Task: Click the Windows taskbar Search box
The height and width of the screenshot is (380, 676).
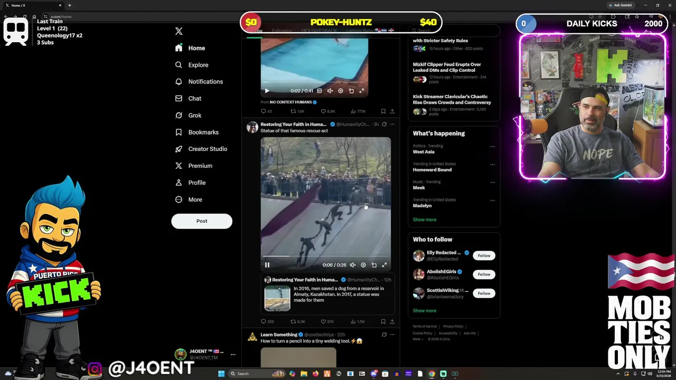Action: click(x=257, y=374)
